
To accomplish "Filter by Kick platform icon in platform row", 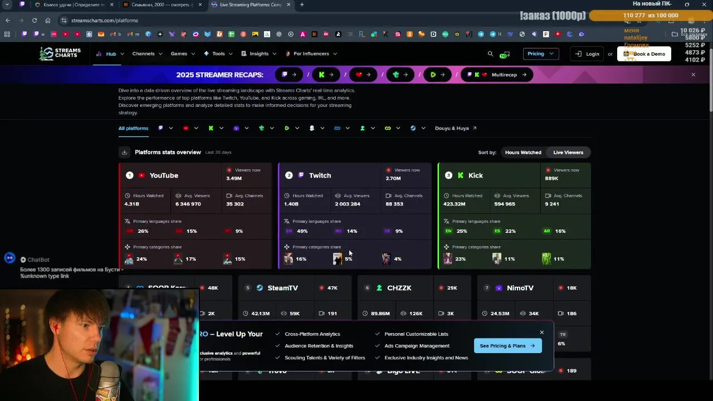I will coord(211,128).
